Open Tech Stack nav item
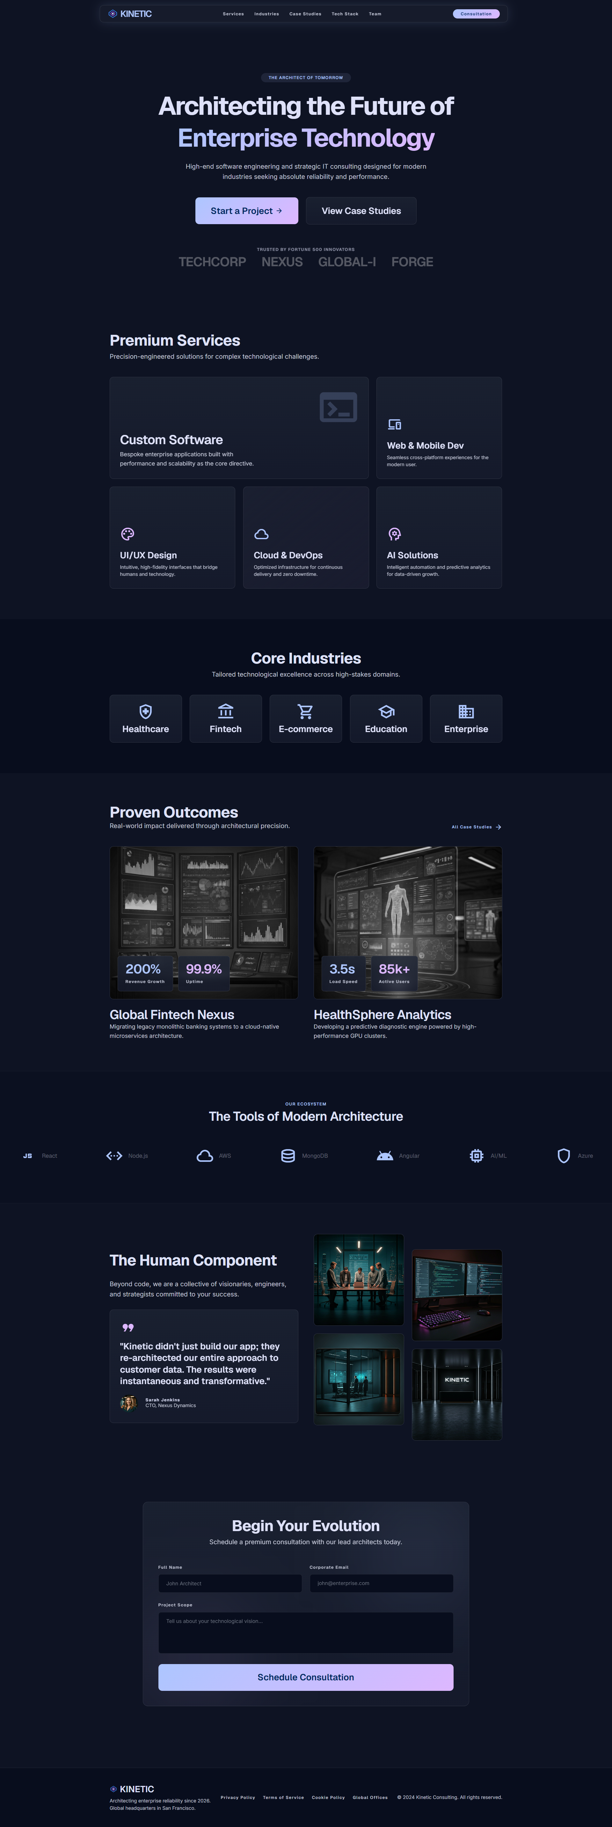The height and width of the screenshot is (1827, 612). point(345,13)
